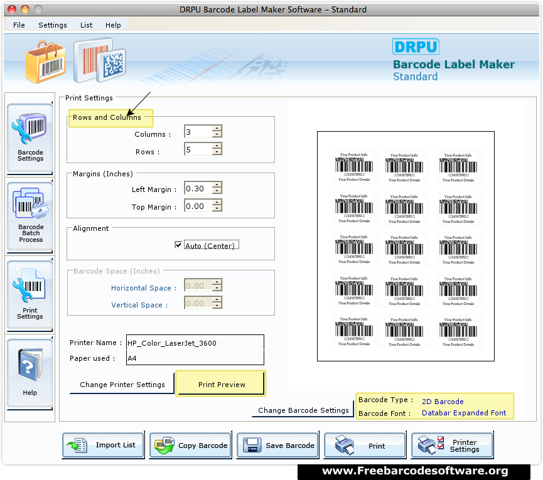Open the List menu
Image resolution: width=543 pixels, height=480 pixels.
coord(86,25)
